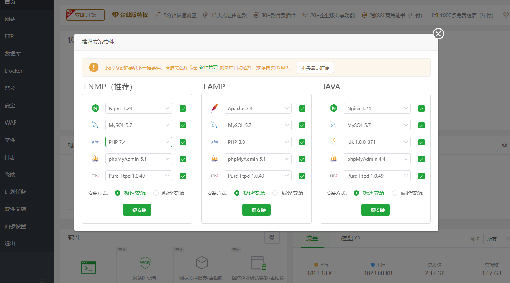Screen dimensions: 510x283
Task: Expand the jdk 1.8.0_371 dropdown
Action: [x=377, y=142]
